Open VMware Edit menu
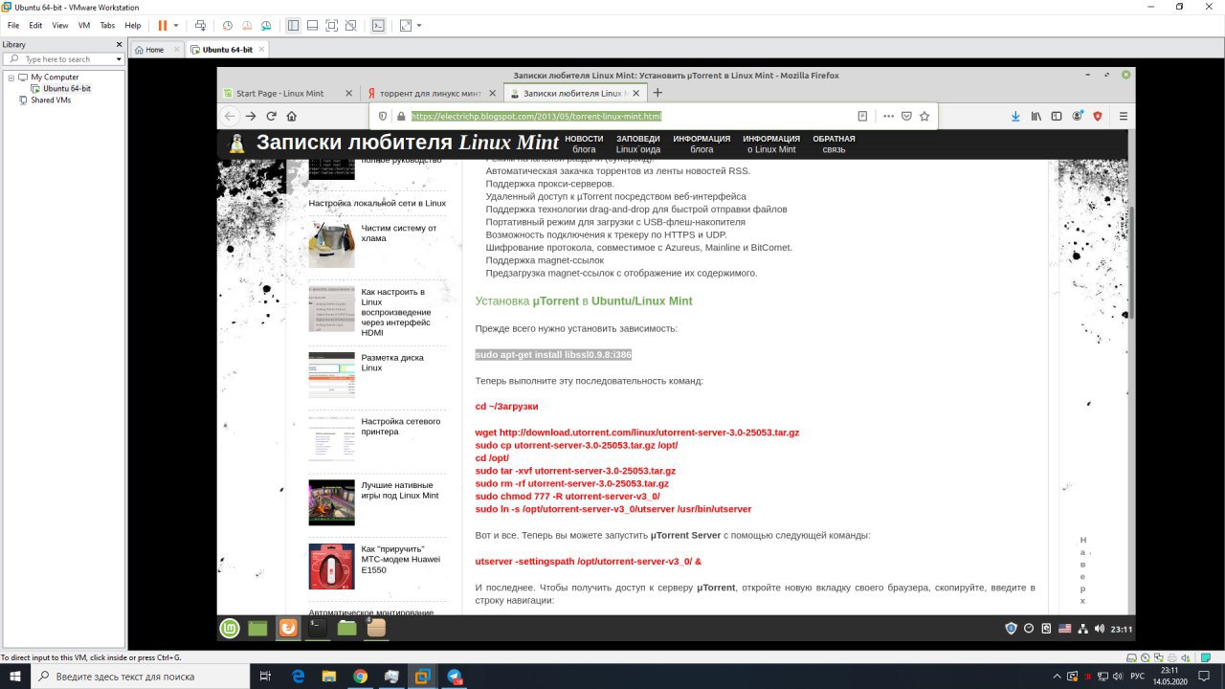Image resolution: width=1225 pixels, height=689 pixels. click(x=35, y=25)
